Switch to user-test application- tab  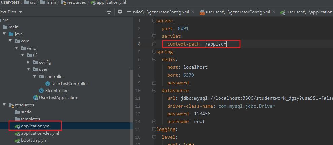click(x=310, y=12)
